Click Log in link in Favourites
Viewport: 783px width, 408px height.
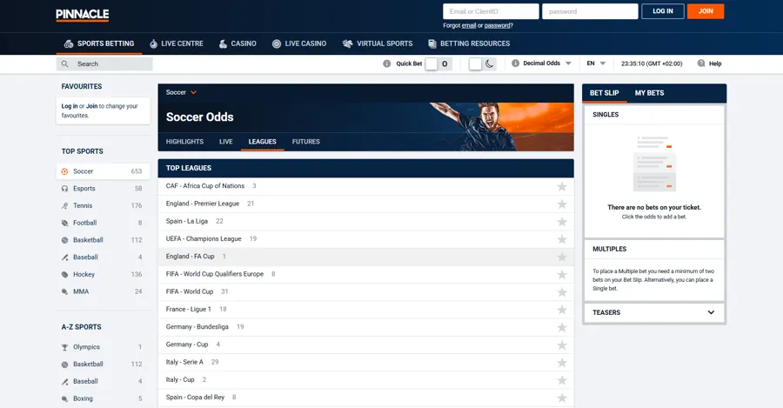pos(70,106)
